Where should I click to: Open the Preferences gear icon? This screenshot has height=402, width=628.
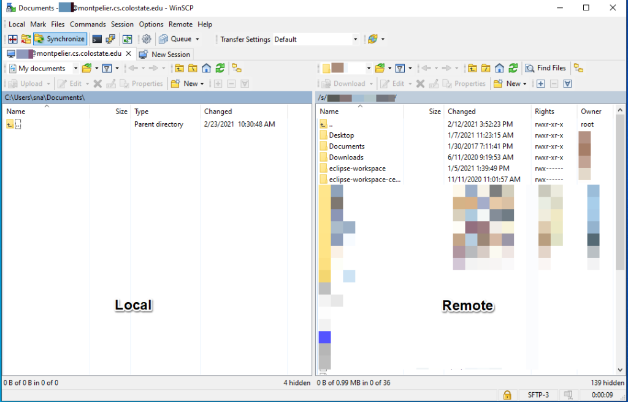point(147,39)
